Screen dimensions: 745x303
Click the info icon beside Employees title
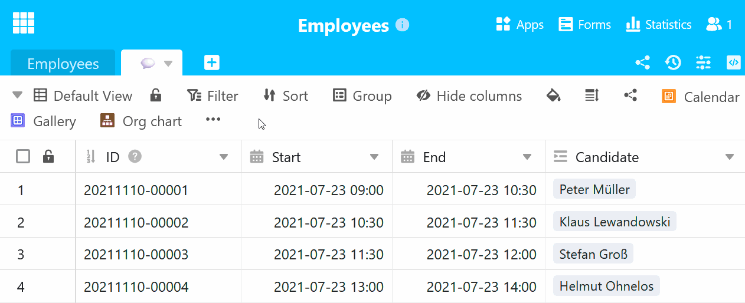coord(402,25)
